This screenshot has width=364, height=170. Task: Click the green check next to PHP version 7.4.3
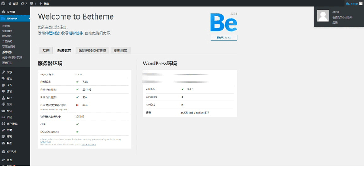(x=77, y=82)
